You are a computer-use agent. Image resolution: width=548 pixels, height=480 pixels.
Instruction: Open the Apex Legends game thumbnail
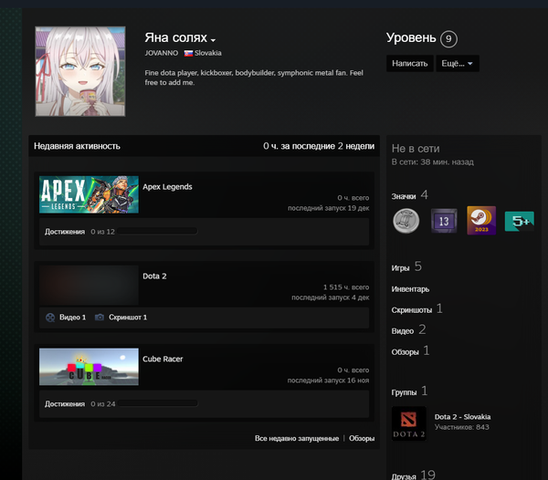tap(89, 194)
